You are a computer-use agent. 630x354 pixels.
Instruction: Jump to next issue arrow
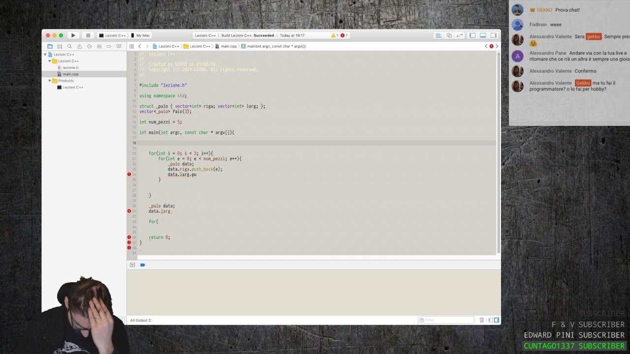[x=497, y=46]
